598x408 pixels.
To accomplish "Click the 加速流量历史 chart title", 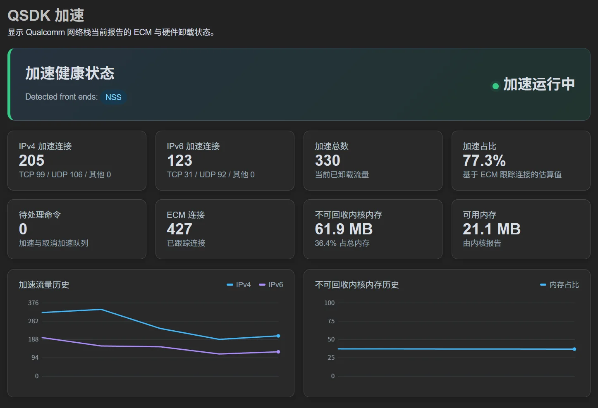I will tap(44, 285).
